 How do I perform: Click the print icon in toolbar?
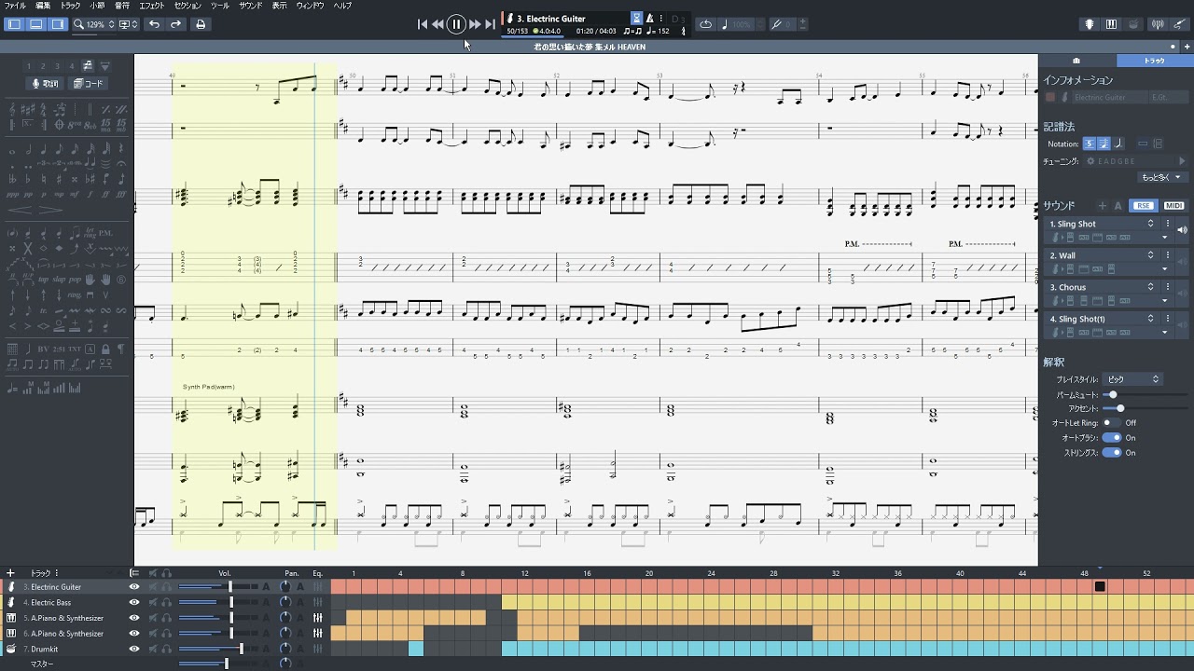click(200, 24)
